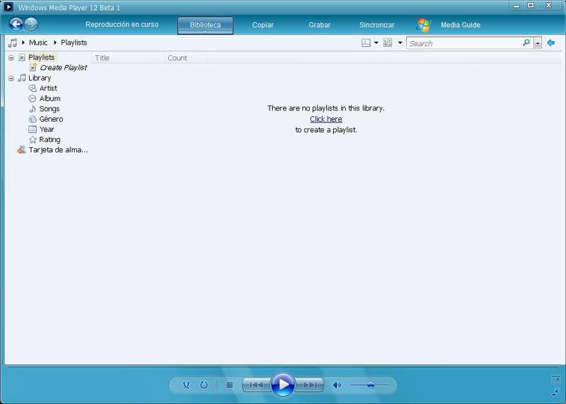Click the Windows Media Player title icon
Viewport: 566px width, 404px height.
8,7
